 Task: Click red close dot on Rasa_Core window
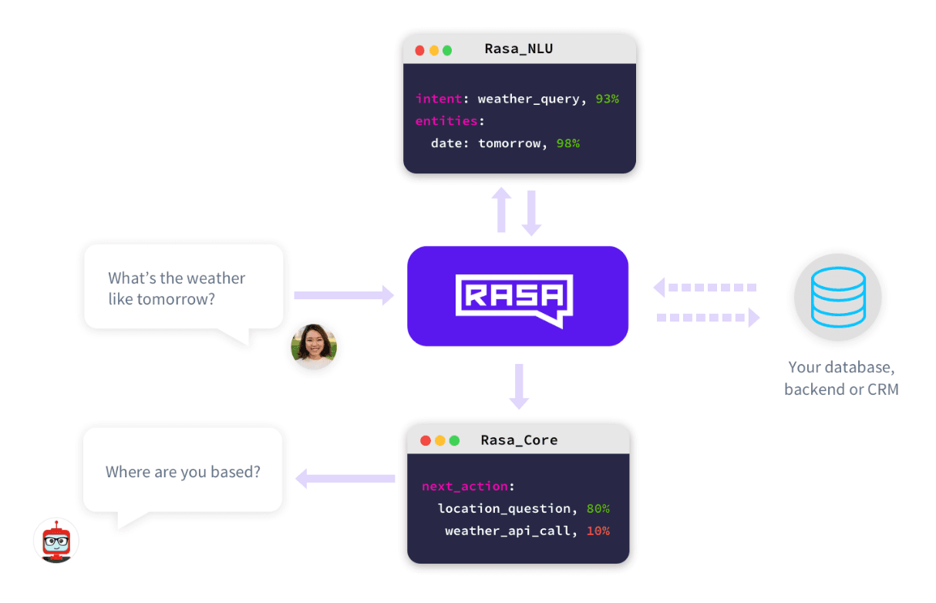click(x=426, y=440)
